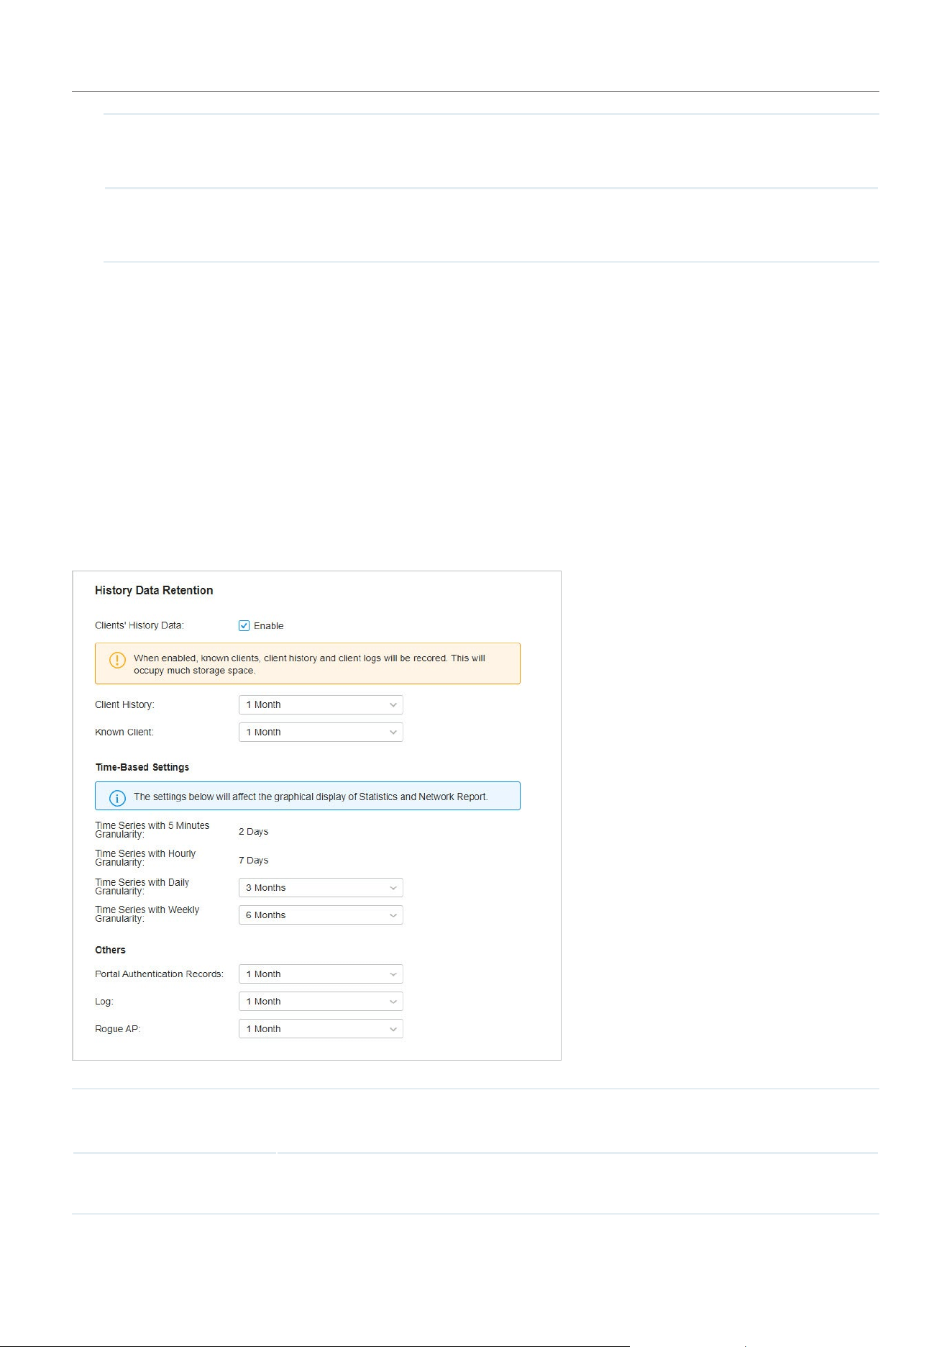The height and width of the screenshot is (1347, 952).
Task: Click the 'Time Series with Hourly Granularity' label
Action: [x=145, y=858]
